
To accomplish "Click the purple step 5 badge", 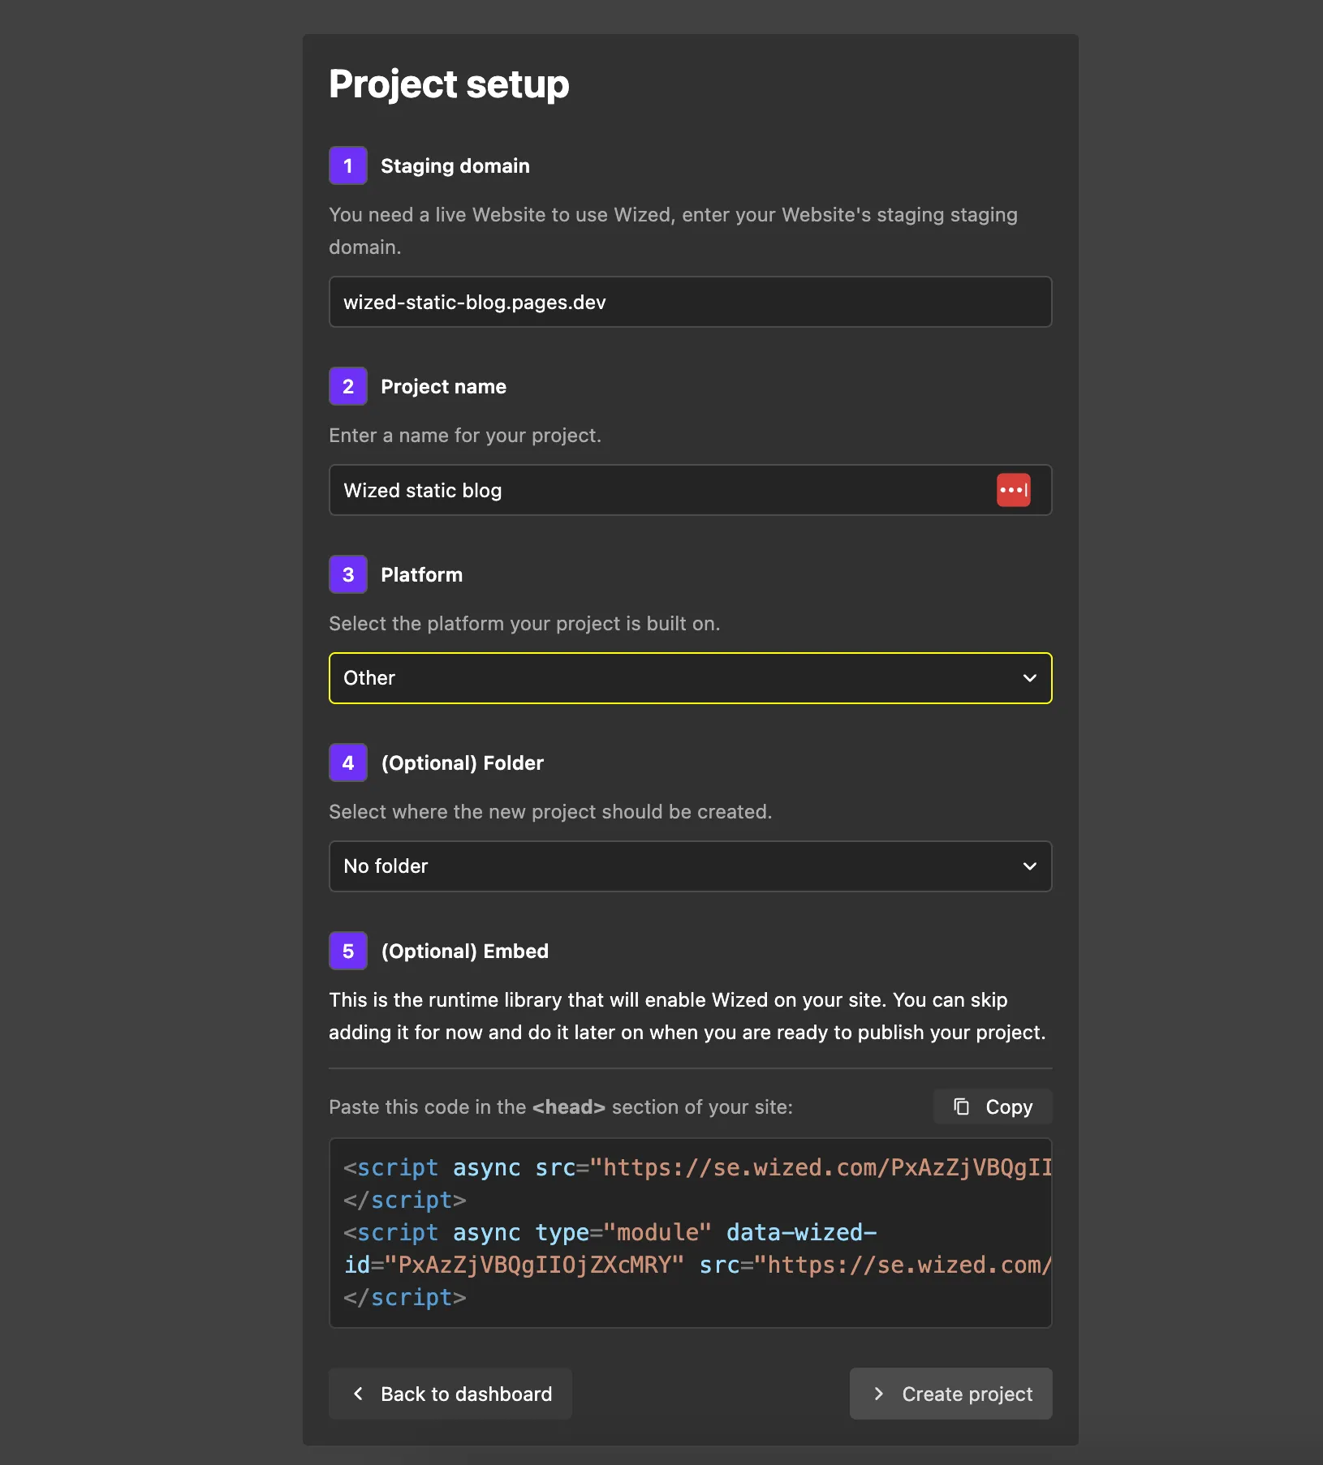I will pyautogui.click(x=348, y=951).
